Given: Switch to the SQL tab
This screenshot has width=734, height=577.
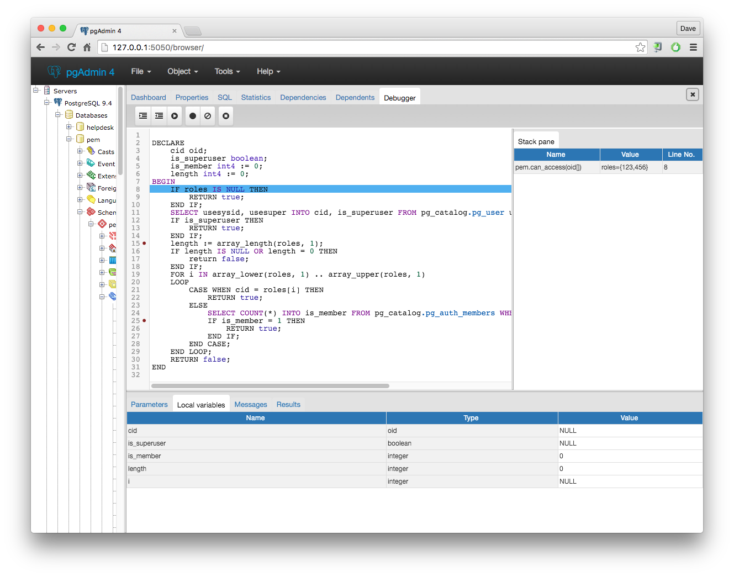Looking at the screenshot, I should (x=225, y=97).
